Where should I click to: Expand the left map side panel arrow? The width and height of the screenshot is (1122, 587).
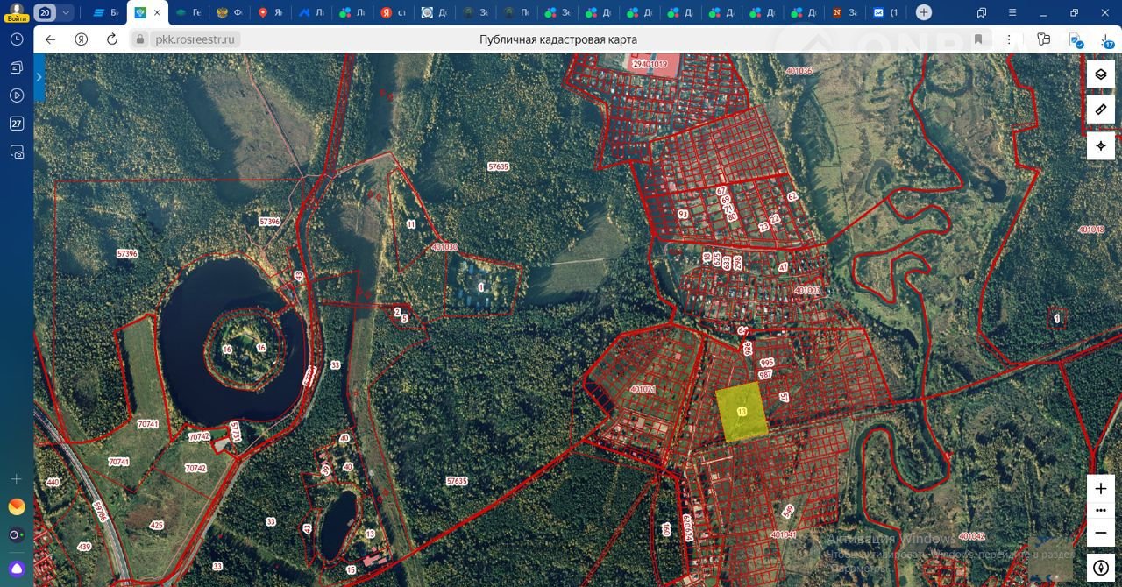tap(39, 77)
